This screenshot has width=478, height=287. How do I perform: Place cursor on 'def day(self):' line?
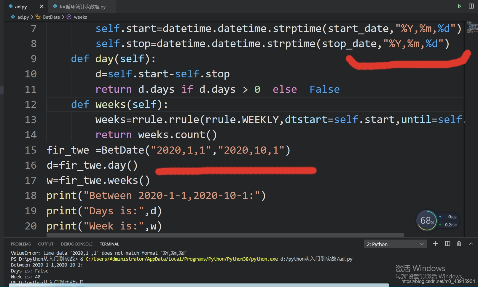[113, 59]
